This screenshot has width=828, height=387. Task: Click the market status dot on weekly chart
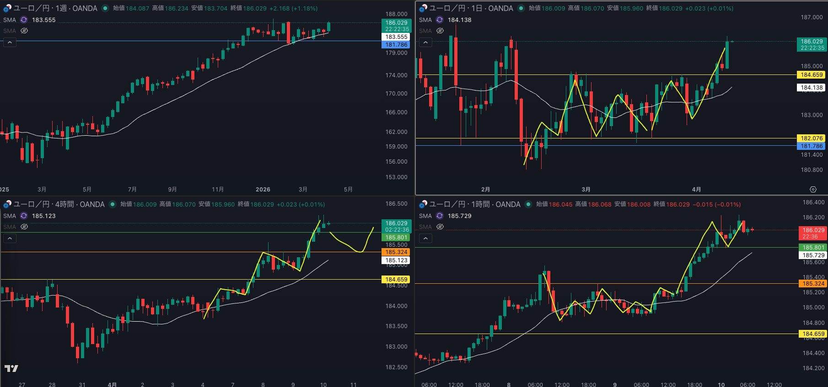[105, 8]
